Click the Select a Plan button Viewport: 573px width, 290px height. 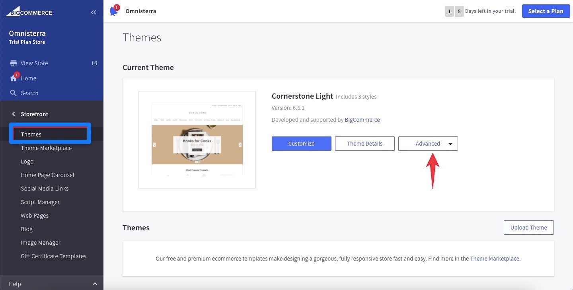546,11
